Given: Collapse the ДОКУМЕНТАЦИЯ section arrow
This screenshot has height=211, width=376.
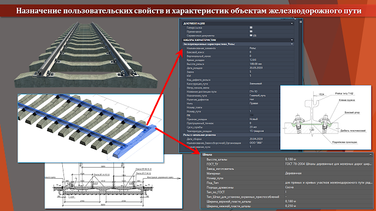Looking at the screenshot, I should [292, 23].
